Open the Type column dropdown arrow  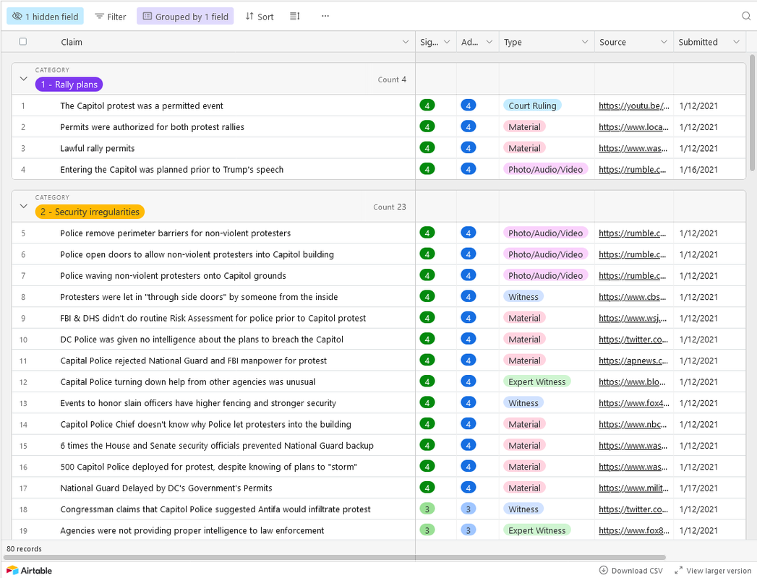tap(585, 42)
